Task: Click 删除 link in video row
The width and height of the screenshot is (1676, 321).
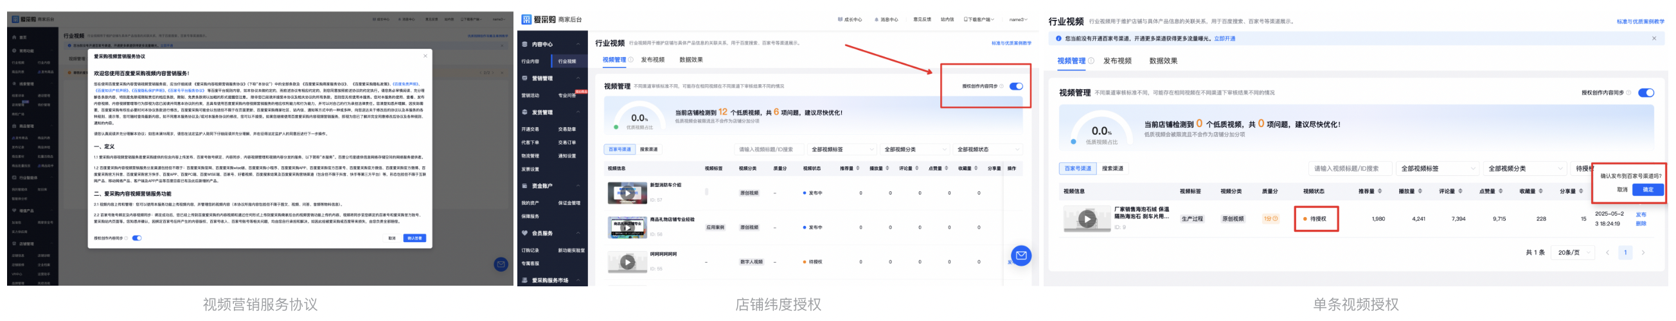Action: (1641, 223)
